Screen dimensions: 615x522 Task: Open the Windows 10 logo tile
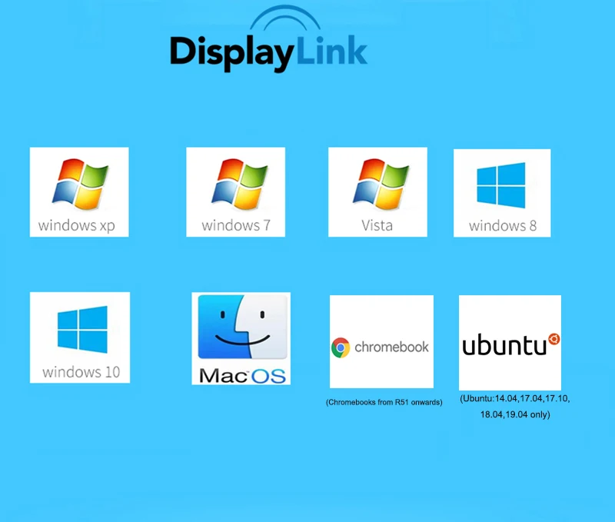point(80,337)
